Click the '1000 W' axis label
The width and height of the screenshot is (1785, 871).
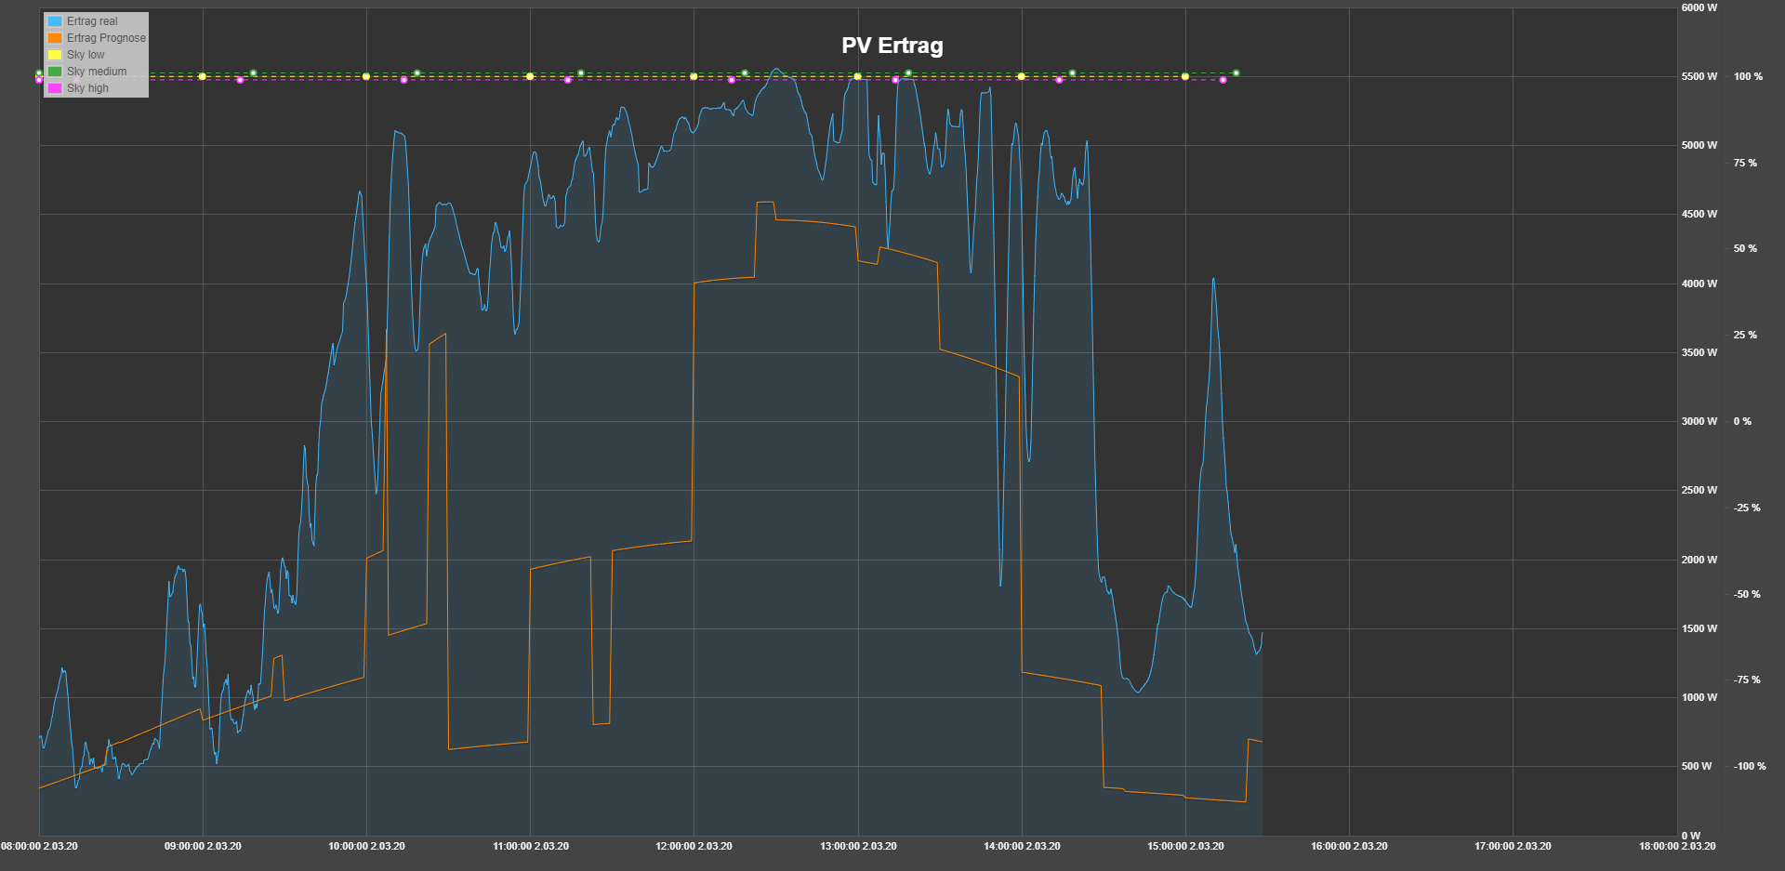click(1699, 697)
